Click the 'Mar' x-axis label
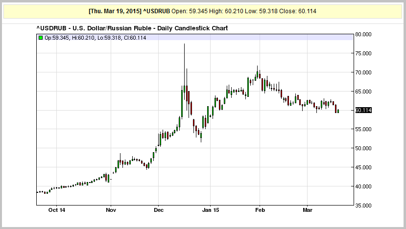 pos(308,210)
